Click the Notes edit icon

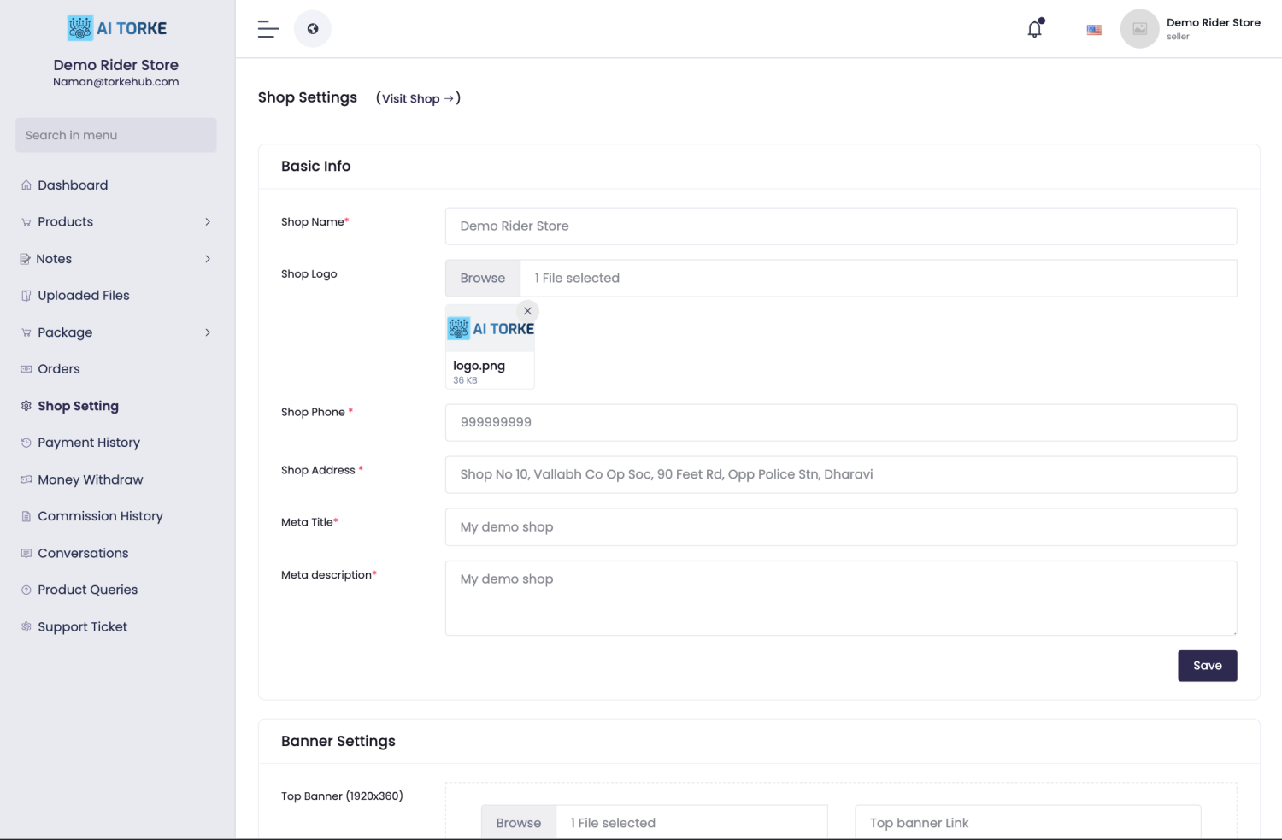[x=26, y=259]
